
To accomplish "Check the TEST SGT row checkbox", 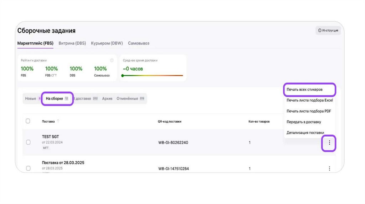I will point(28,142).
